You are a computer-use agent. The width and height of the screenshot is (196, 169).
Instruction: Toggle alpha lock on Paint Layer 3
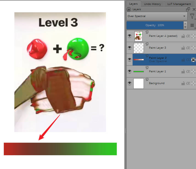click(x=193, y=48)
